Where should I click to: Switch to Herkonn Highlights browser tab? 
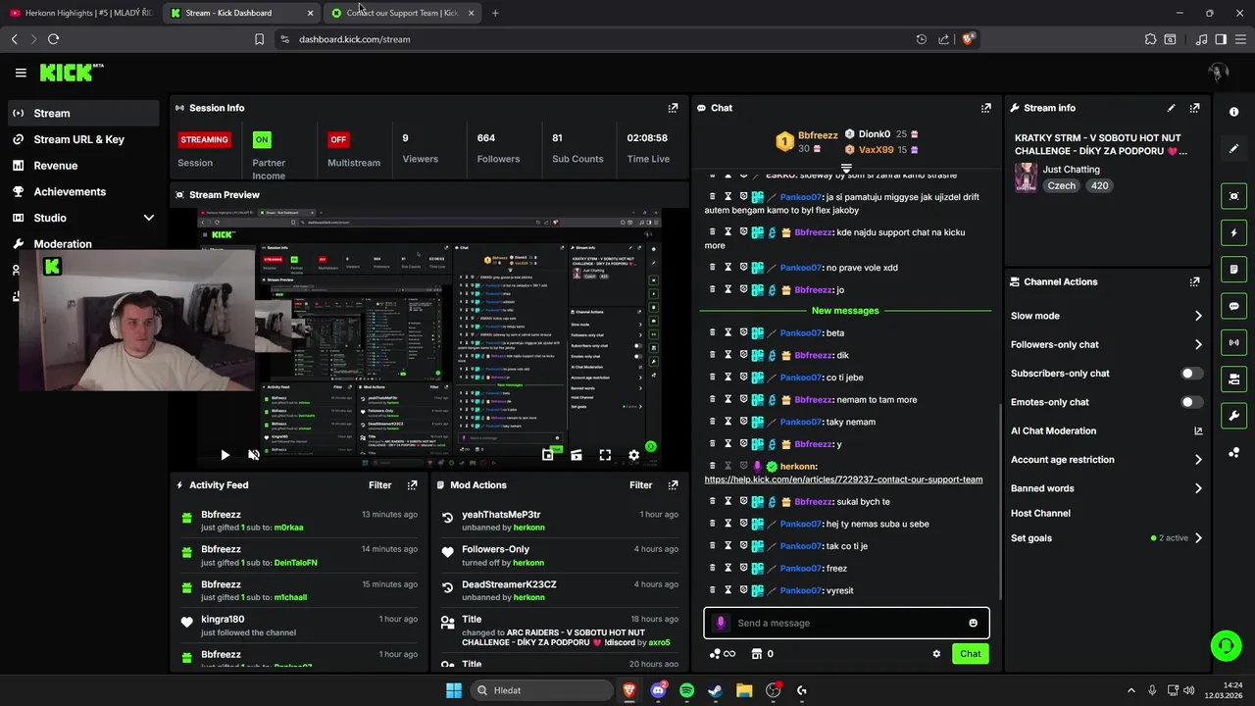(81, 13)
